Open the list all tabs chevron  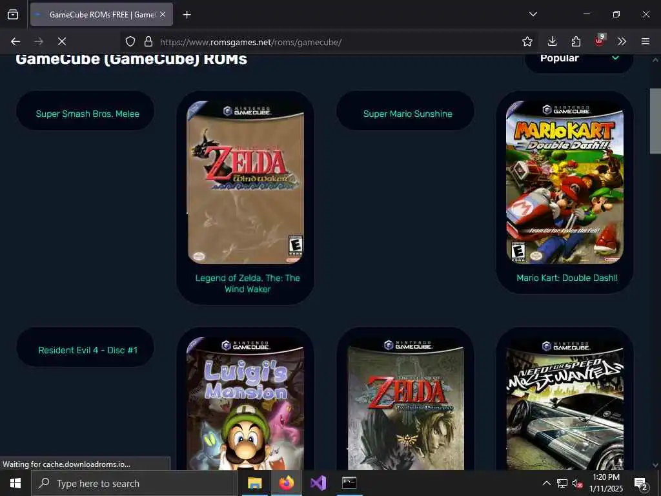pos(533,14)
